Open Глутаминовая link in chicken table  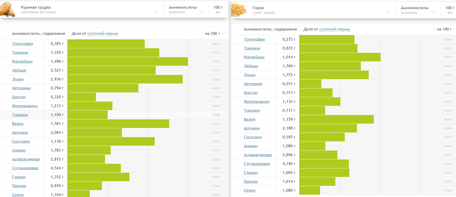tap(25, 168)
